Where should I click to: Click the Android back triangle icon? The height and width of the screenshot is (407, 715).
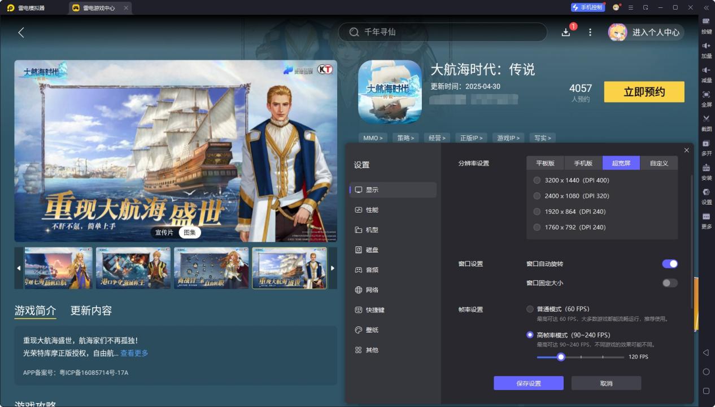point(706,352)
